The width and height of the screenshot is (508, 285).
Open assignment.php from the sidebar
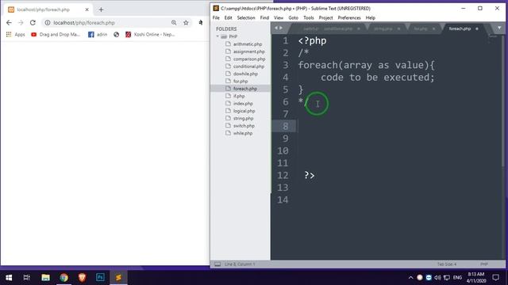(248, 51)
